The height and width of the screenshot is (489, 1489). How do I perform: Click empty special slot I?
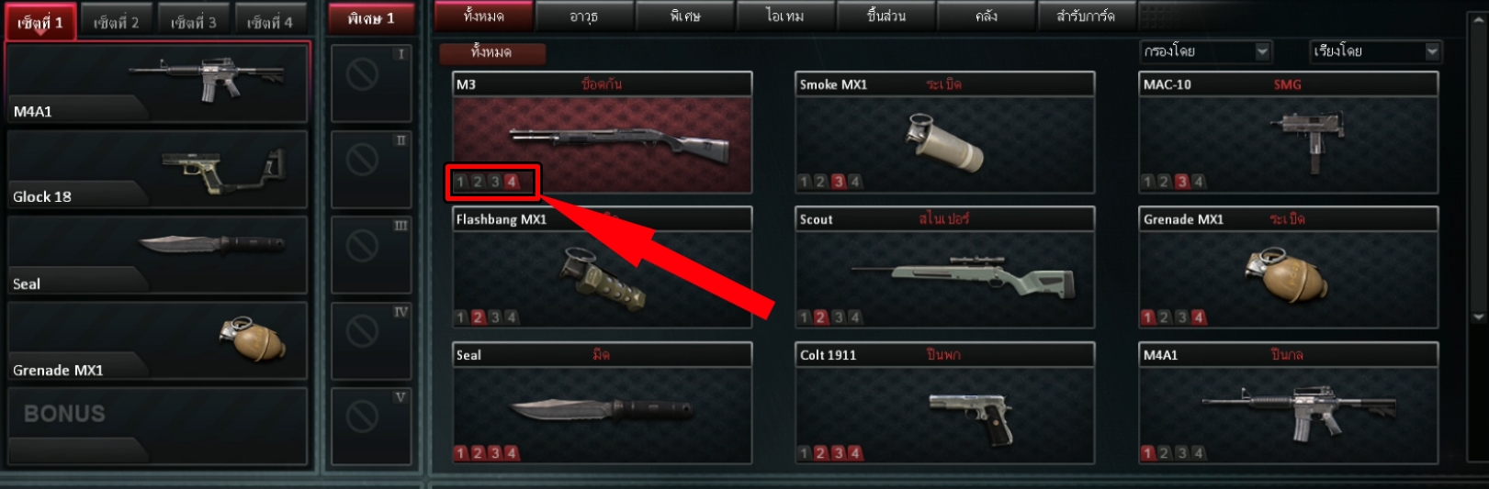click(x=371, y=83)
